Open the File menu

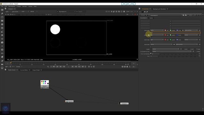[x=2, y=6]
